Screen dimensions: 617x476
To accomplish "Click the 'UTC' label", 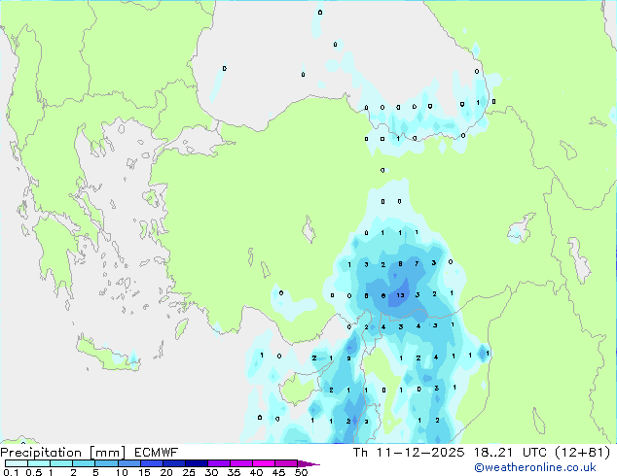I will click(x=534, y=453).
